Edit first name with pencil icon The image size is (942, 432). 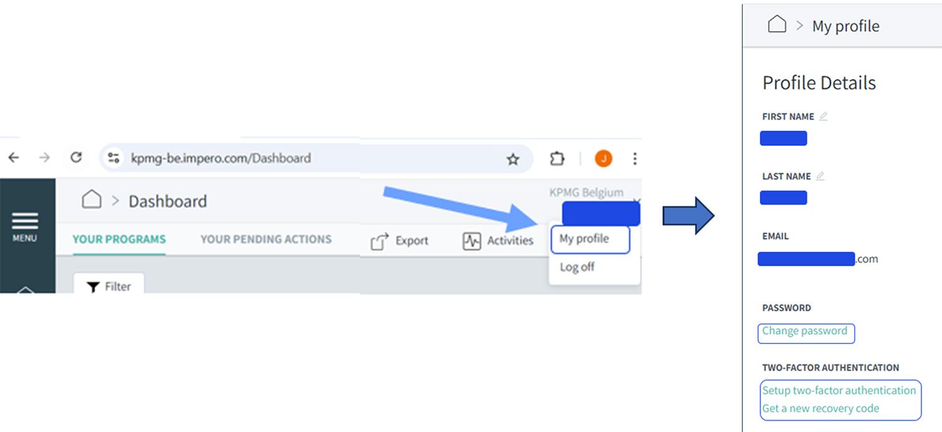(823, 116)
